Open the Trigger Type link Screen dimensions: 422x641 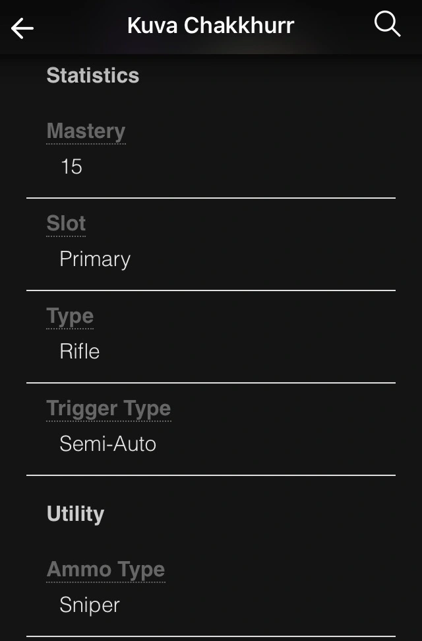point(109,409)
